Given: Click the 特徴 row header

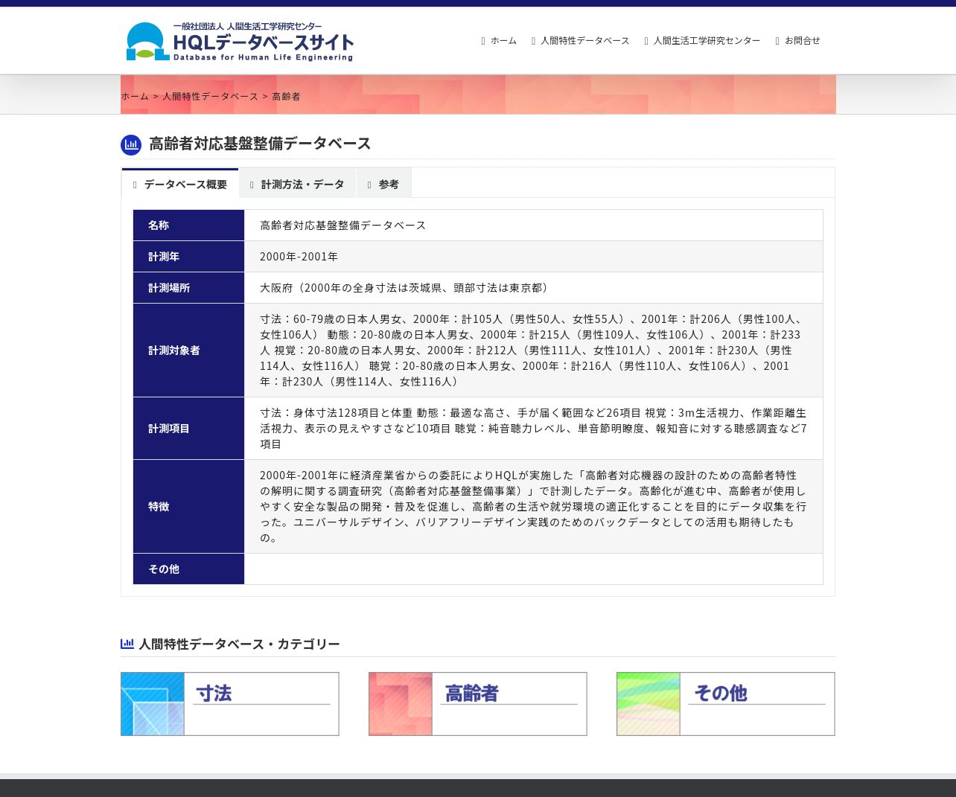Looking at the screenshot, I should 189,507.
